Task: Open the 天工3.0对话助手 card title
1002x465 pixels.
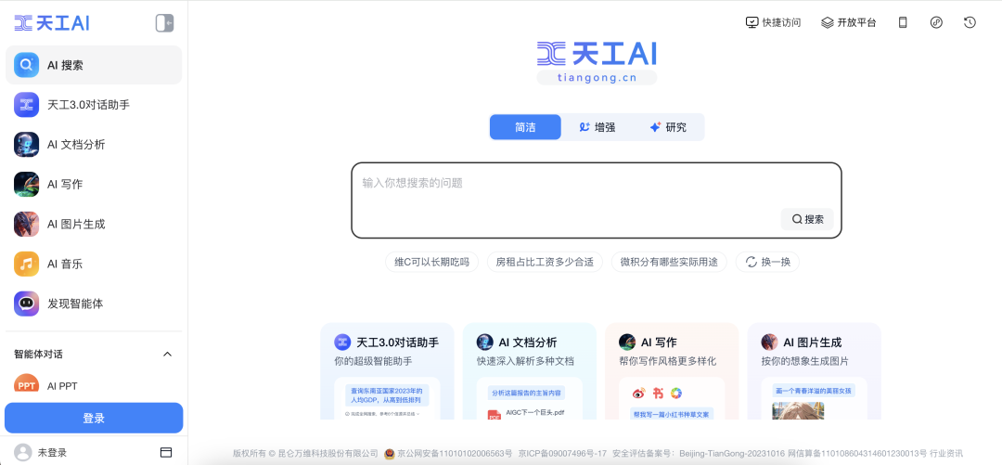Action: point(397,342)
